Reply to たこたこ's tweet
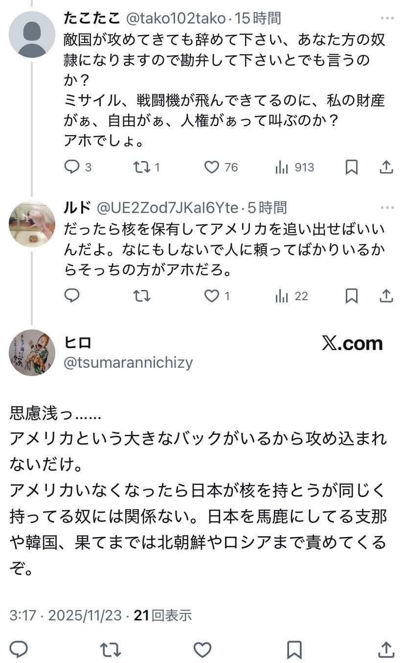405x663 pixels. (x=72, y=167)
